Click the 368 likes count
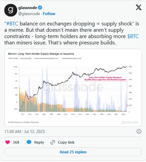 tap(16, 142)
